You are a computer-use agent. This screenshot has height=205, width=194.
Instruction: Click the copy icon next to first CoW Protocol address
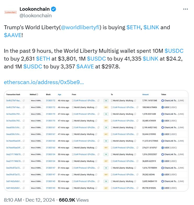click(x=98, y=100)
